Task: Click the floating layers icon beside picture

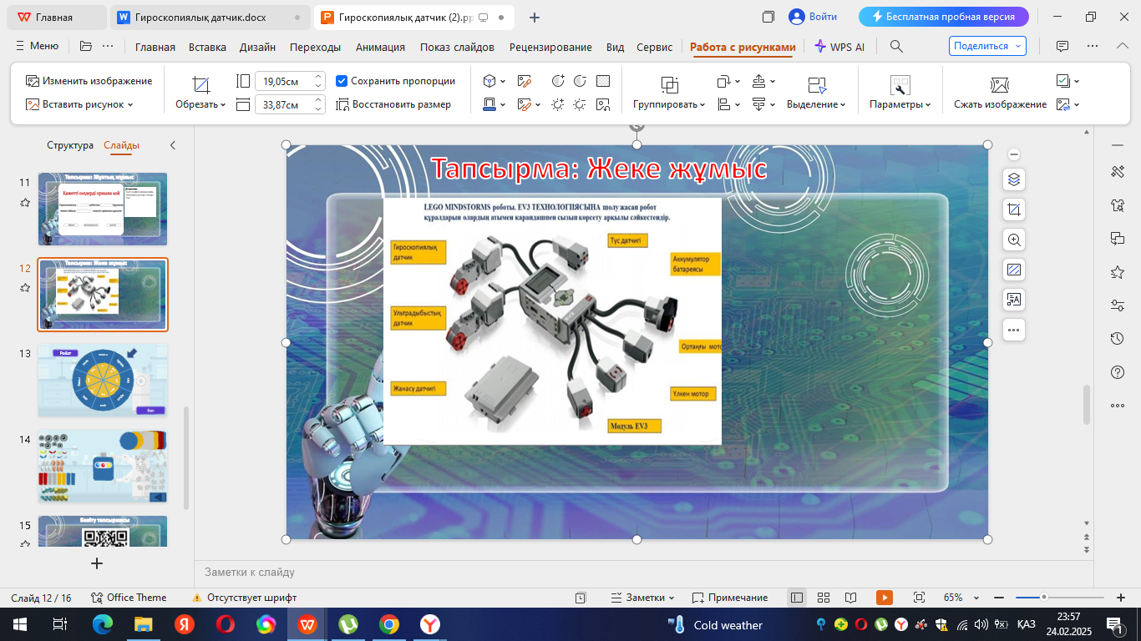Action: [x=1014, y=179]
